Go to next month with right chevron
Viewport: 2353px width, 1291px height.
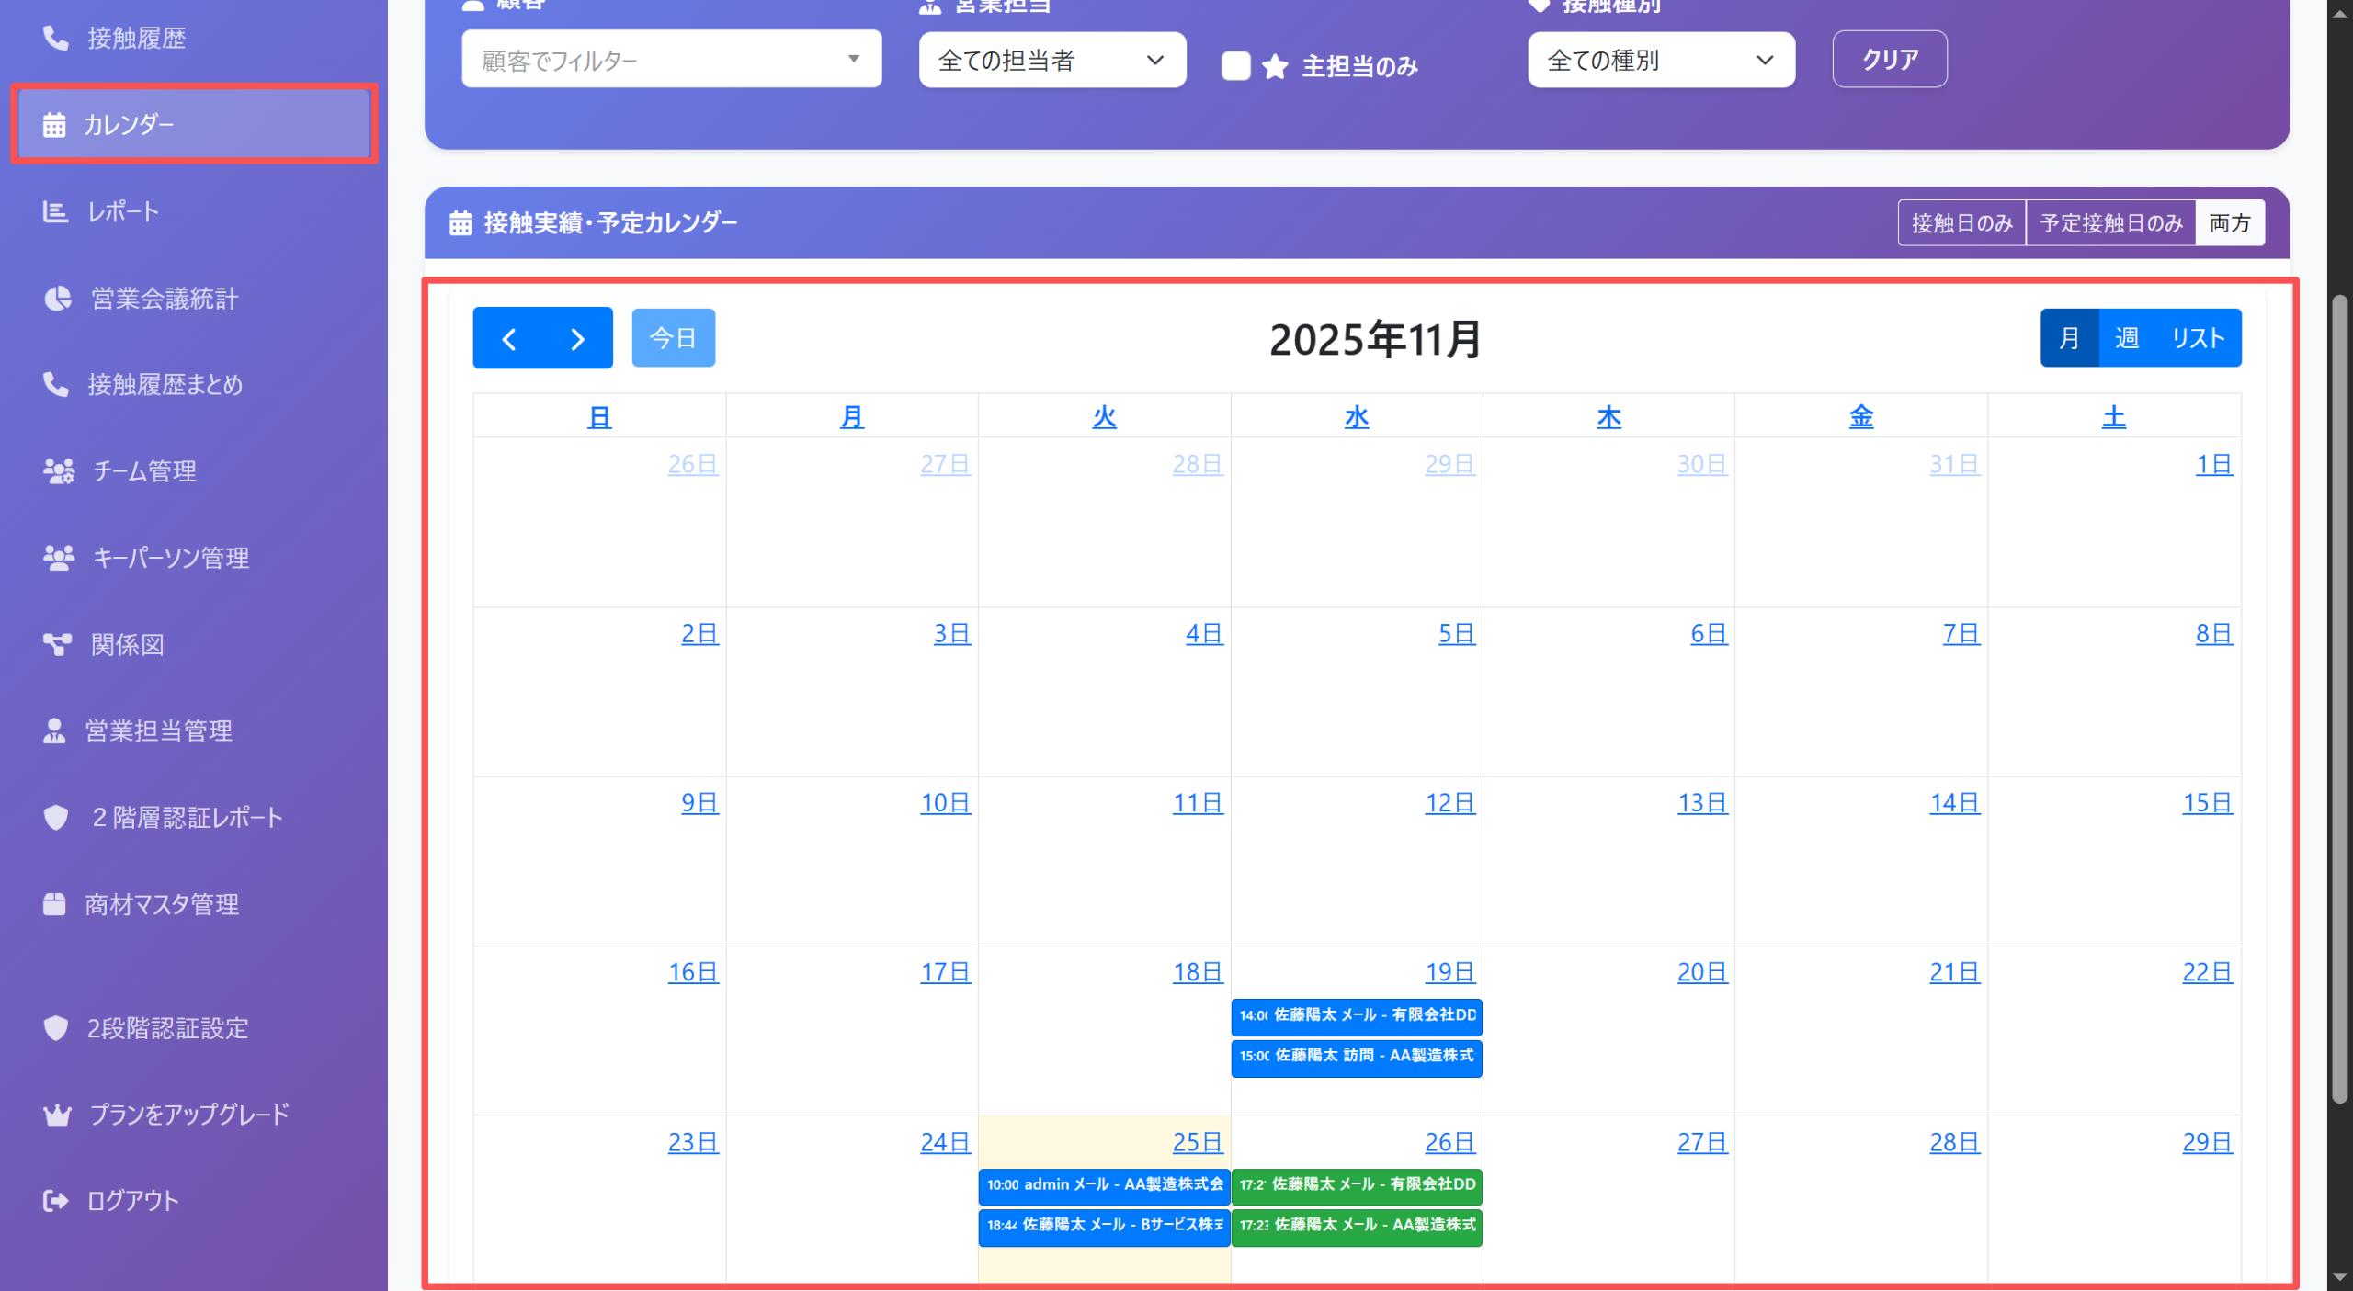click(x=577, y=339)
